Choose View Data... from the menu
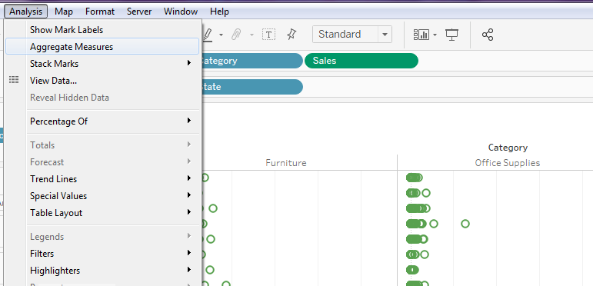 pyautogui.click(x=102, y=81)
